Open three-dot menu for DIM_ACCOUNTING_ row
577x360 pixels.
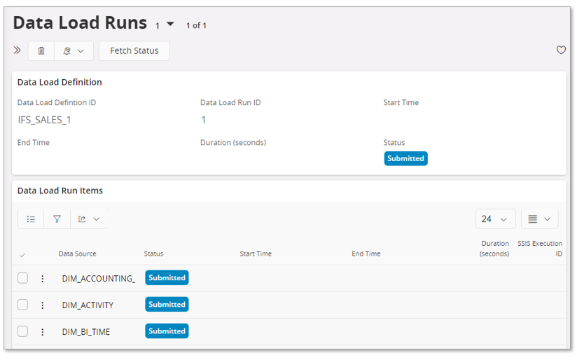tap(43, 279)
